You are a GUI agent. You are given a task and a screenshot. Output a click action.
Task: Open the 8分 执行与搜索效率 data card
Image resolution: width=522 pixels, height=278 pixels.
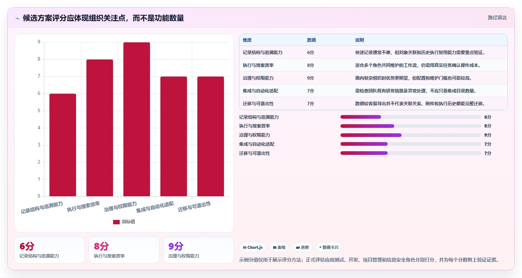click(124, 250)
